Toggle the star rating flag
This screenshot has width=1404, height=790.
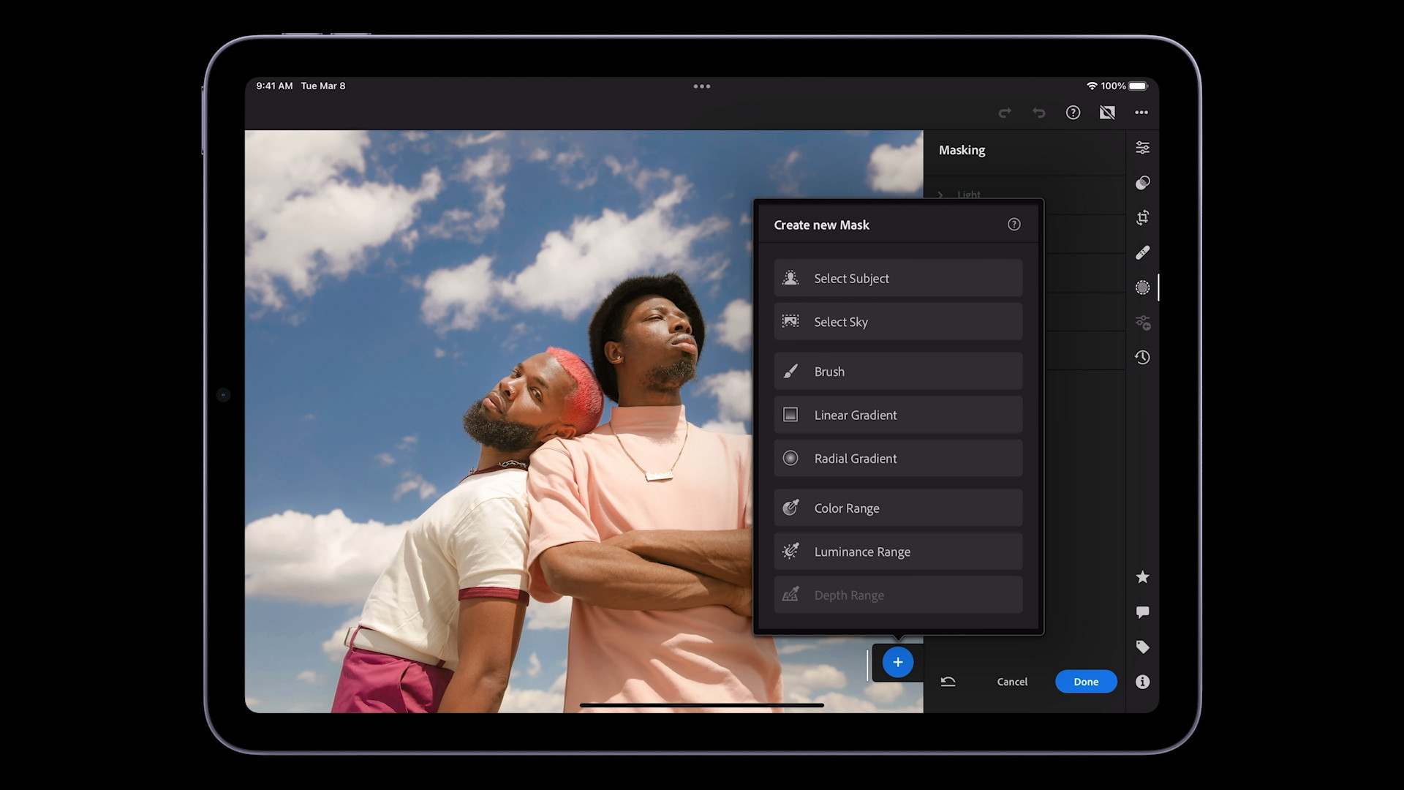pos(1143,577)
